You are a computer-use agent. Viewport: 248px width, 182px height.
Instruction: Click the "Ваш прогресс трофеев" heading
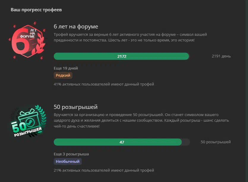[36, 10]
